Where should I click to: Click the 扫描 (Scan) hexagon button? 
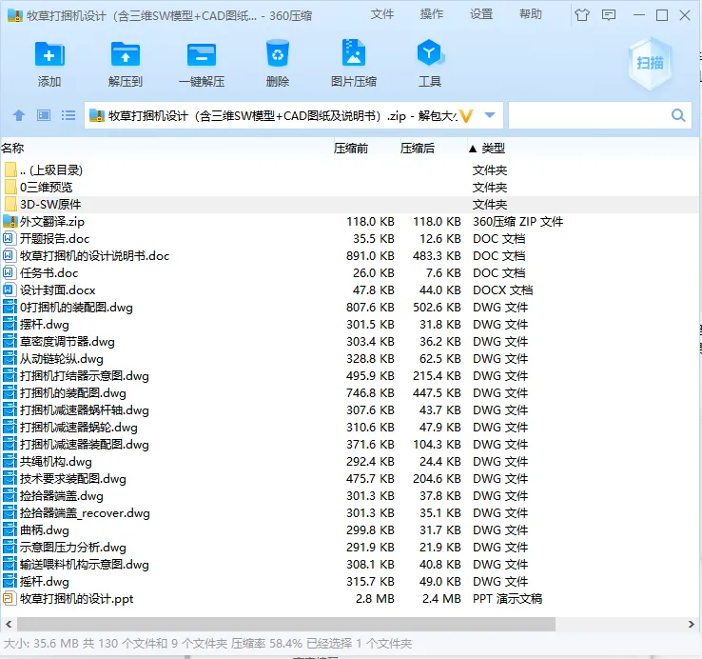click(x=650, y=63)
